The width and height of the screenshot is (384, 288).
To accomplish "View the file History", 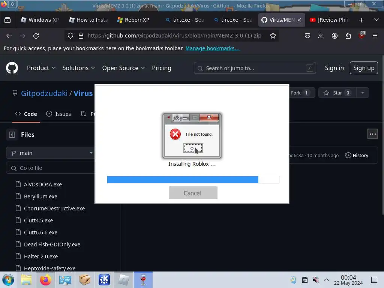I will pyautogui.click(x=357, y=156).
